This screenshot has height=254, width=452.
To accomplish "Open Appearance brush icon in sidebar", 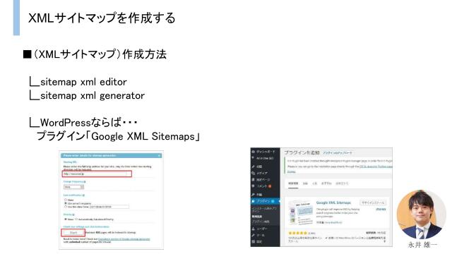I will (x=253, y=195).
